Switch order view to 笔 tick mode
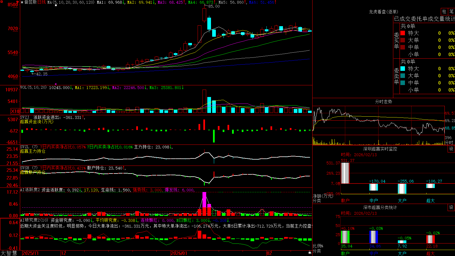This screenshot has height=256, width=455. coord(451,11)
